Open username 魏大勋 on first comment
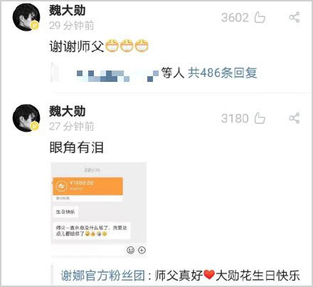Image resolution: width=313 pixels, height=287 pixels. (67, 11)
